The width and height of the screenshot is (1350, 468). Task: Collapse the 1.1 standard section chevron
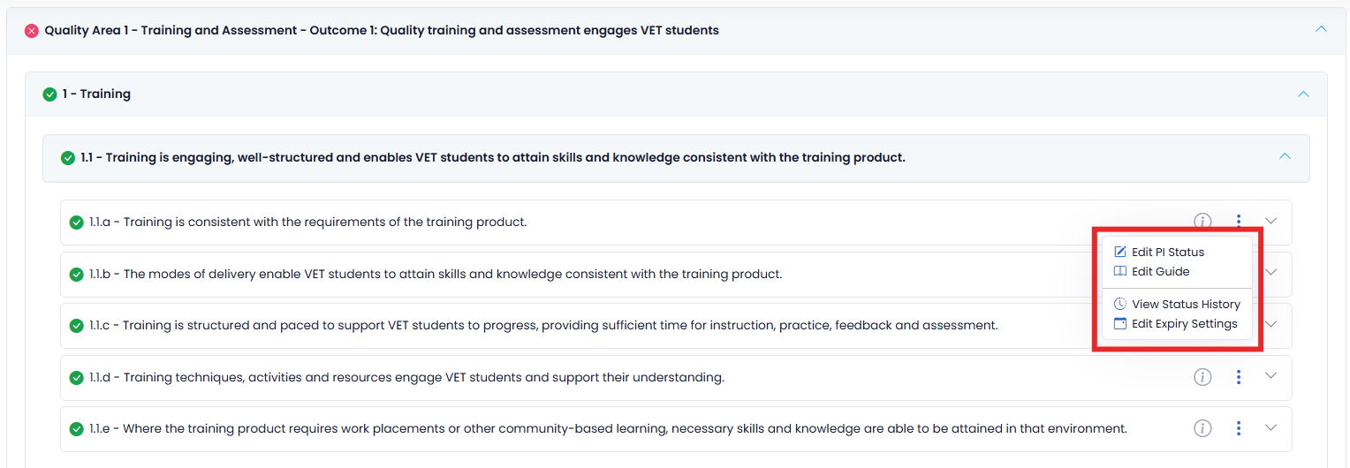(1285, 156)
